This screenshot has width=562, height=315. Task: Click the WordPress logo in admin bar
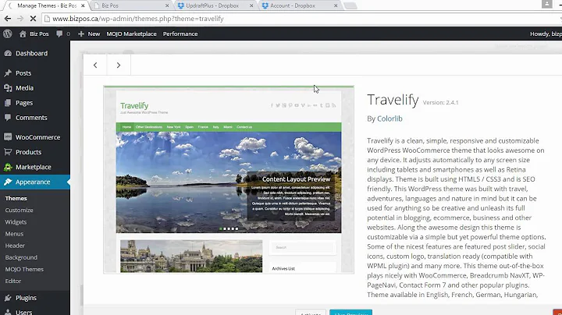click(8, 34)
